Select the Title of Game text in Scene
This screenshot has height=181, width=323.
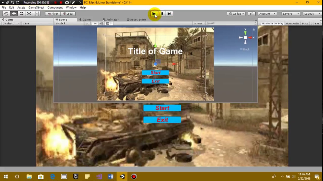(155, 51)
